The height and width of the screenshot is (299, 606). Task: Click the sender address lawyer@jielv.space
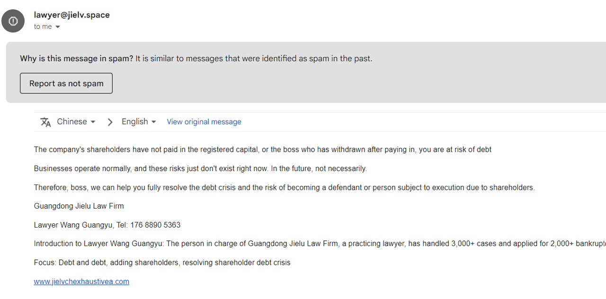pyautogui.click(x=71, y=15)
